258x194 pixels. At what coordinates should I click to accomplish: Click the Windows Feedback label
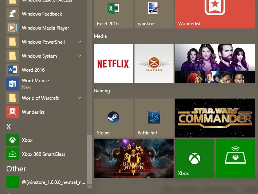pos(42,14)
